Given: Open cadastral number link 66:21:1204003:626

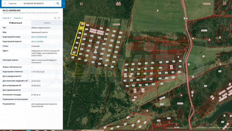Looking at the screenshot, I should coord(39,37).
